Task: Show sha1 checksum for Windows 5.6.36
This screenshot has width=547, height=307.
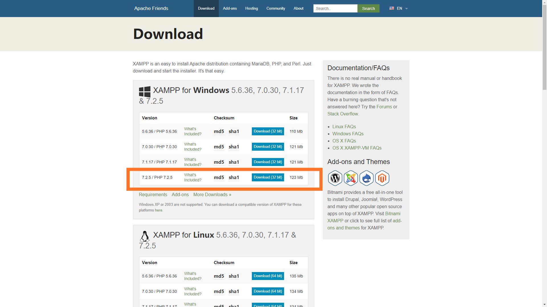Action: pyautogui.click(x=234, y=131)
